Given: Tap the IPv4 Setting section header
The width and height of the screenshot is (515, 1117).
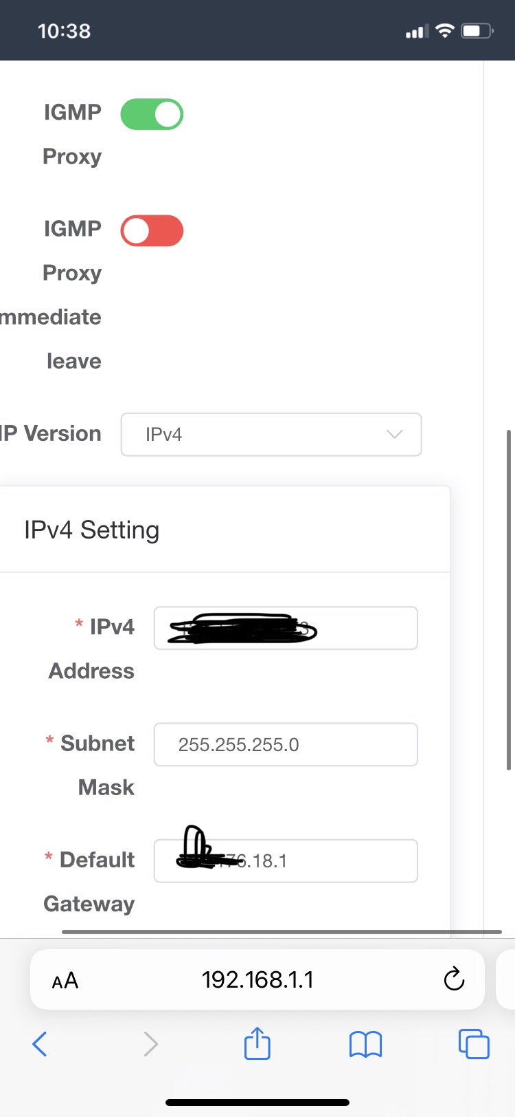Looking at the screenshot, I should click(x=92, y=530).
